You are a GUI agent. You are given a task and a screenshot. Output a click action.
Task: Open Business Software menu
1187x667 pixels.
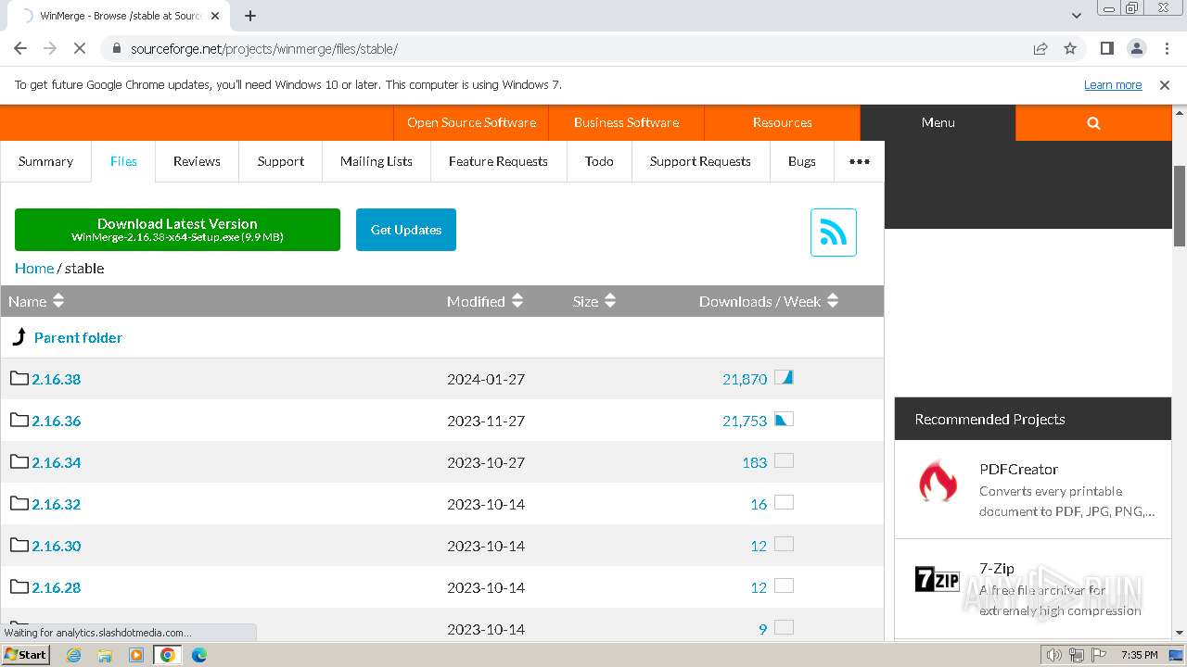coord(626,122)
